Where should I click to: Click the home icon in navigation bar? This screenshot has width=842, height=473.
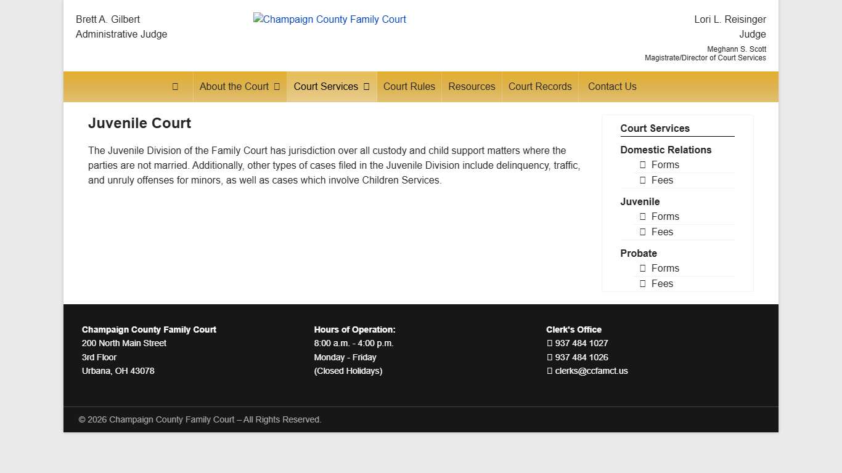click(175, 87)
